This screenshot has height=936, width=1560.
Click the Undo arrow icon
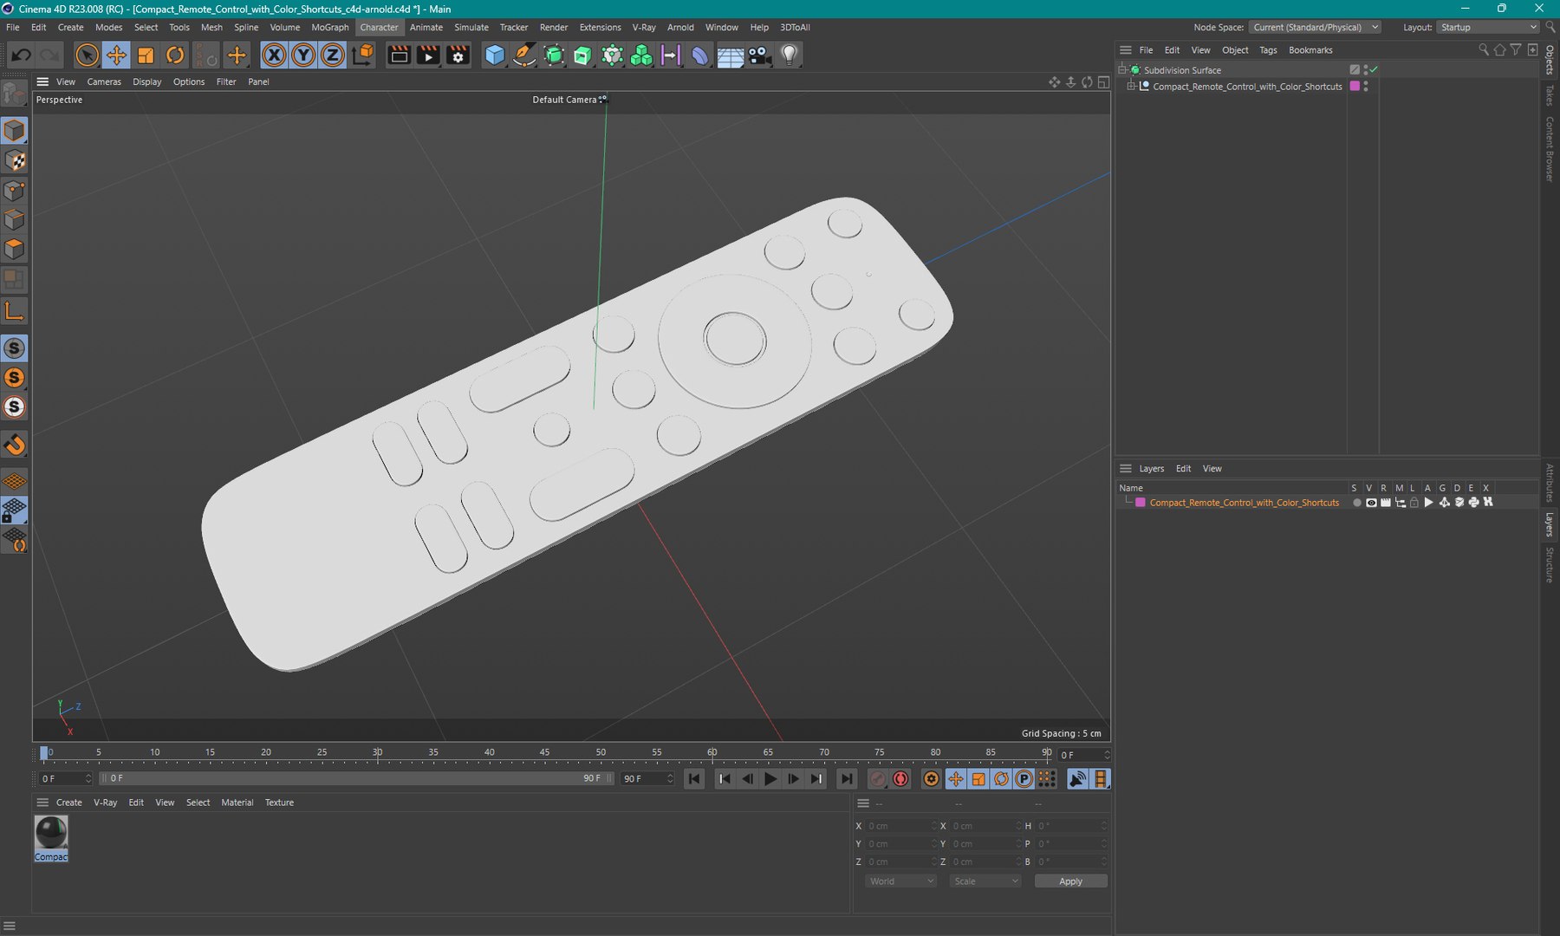pos(21,55)
